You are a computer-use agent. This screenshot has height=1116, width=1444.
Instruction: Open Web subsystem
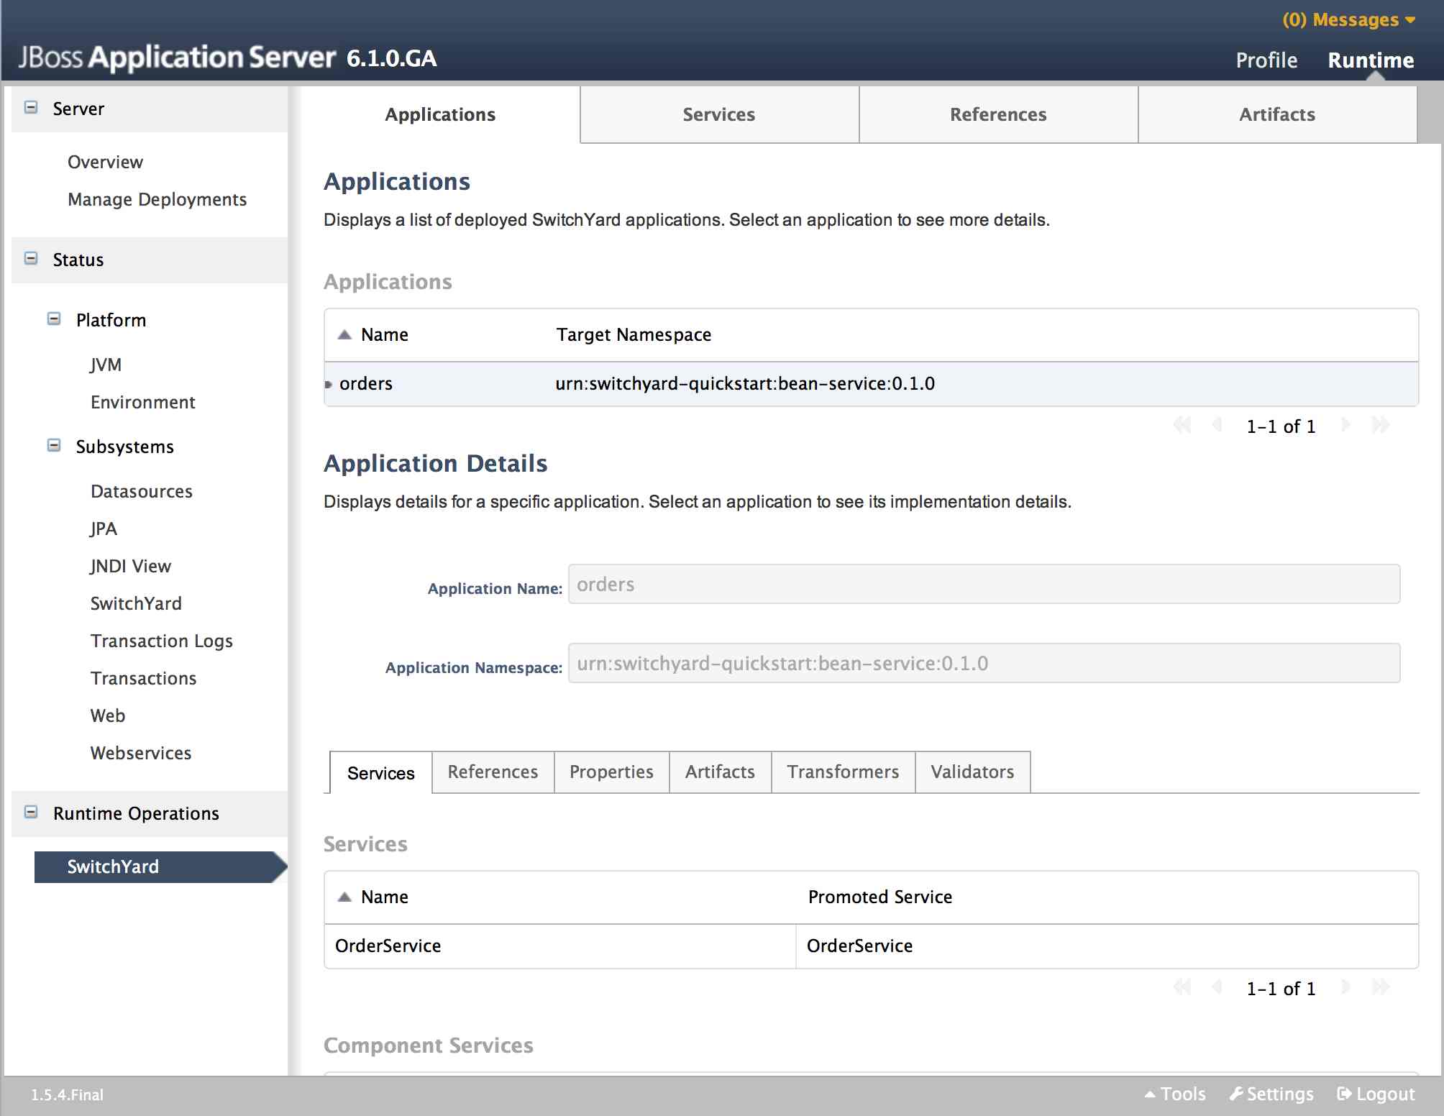click(x=107, y=716)
